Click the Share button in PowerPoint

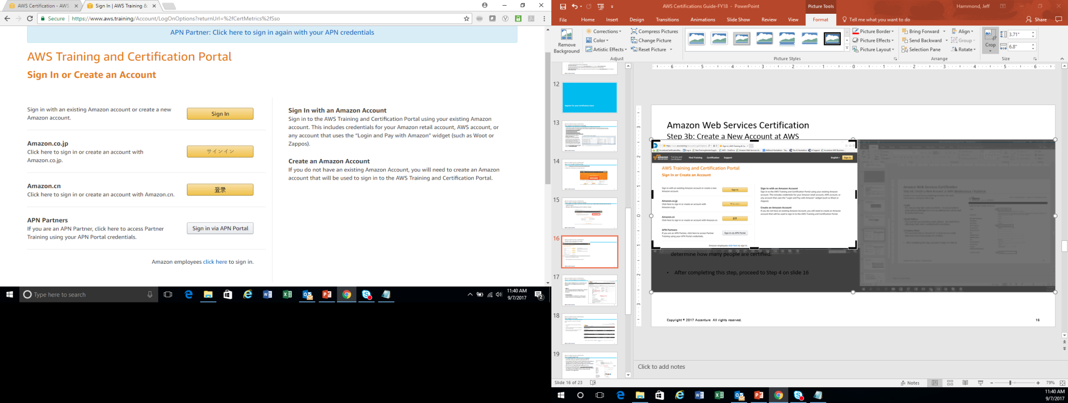[1036, 19]
